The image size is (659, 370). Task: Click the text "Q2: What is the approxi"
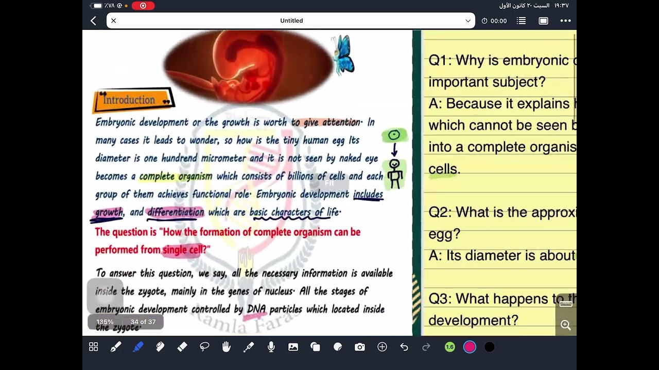(502, 212)
